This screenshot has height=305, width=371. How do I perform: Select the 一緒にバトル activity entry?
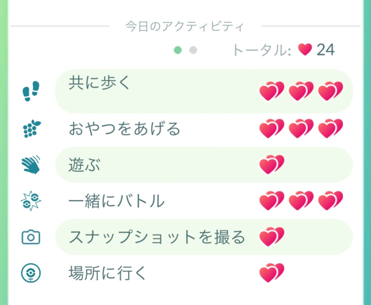pyautogui.click(x=204, y=201)
